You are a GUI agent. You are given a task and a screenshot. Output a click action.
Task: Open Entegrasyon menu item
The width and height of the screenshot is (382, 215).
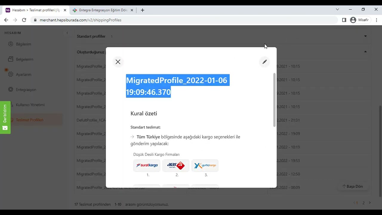(x=26, y=90)
